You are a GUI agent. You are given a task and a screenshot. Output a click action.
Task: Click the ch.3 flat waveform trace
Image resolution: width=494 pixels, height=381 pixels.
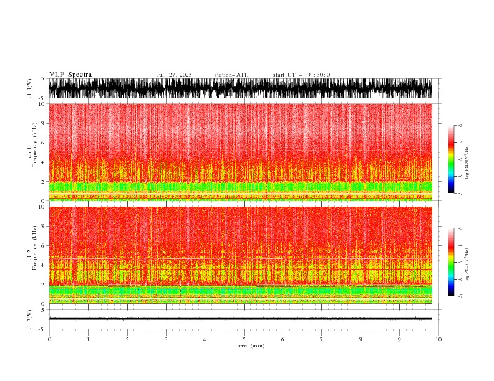241,319
